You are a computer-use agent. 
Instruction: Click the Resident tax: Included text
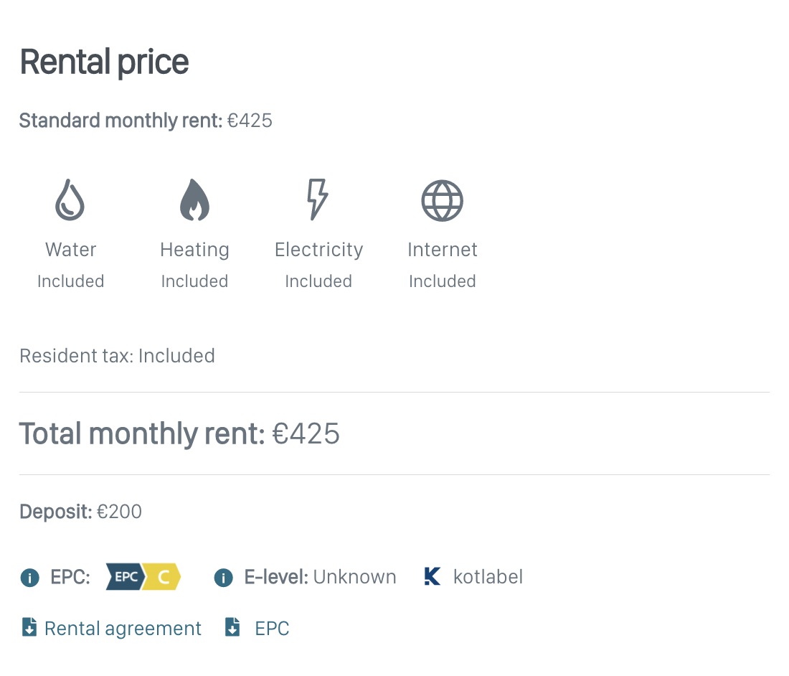pos(117,356)
